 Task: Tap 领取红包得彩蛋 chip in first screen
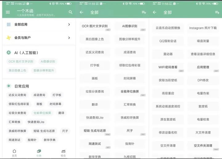pos(19,104)
